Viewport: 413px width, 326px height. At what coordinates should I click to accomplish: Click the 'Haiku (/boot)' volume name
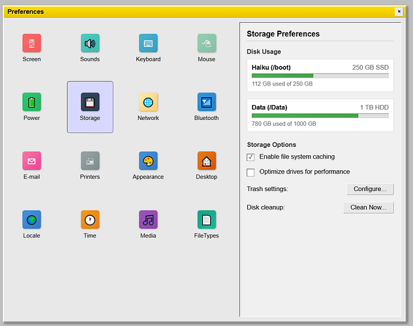coord(271,68)
